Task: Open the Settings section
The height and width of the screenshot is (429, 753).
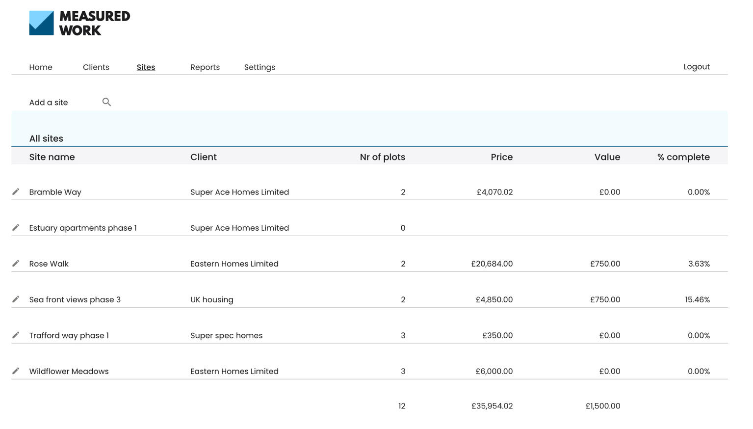Action: 260,67
